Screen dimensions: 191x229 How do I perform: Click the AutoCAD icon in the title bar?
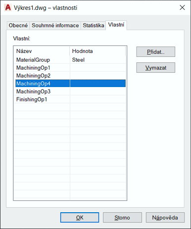[x=8, y=7]
